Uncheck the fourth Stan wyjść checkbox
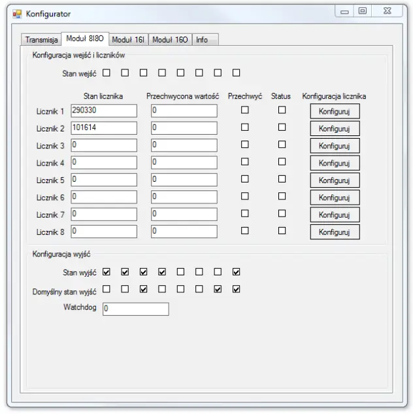 pyautogui.click(x=162, y=271)
